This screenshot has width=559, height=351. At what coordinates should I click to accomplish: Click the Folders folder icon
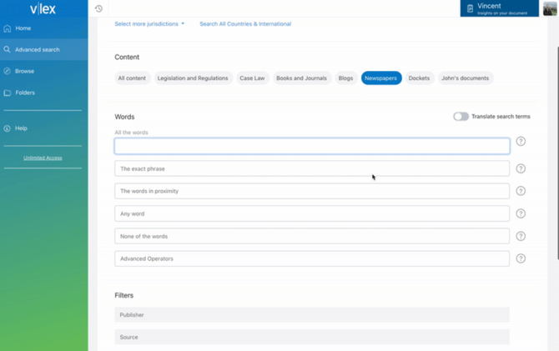(x=8, y=93)
